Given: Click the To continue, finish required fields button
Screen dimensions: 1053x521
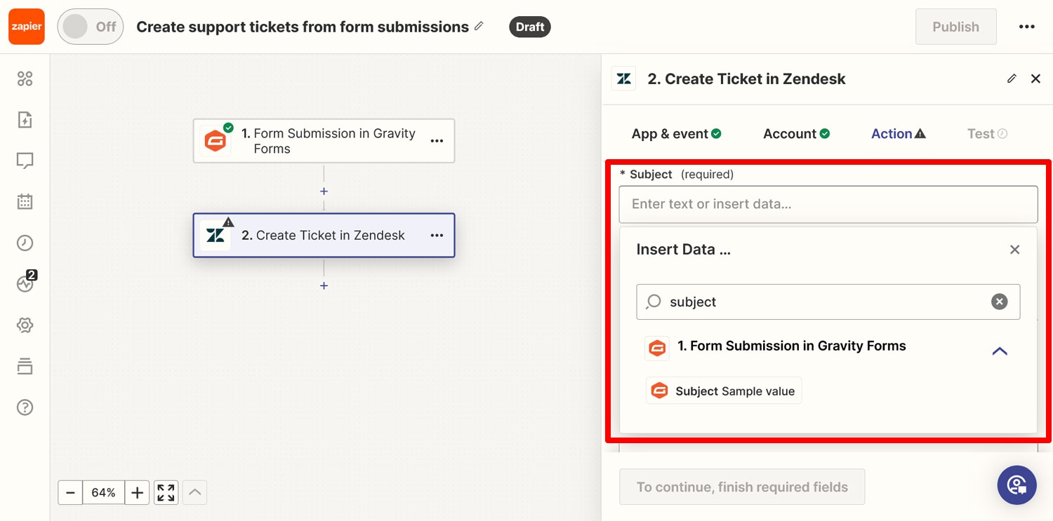Looking at the screenshot, I should point(742,487).
